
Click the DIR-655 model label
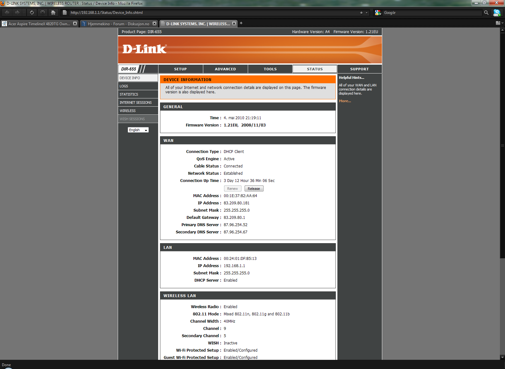pyautogui.click(x=128, y=69)
